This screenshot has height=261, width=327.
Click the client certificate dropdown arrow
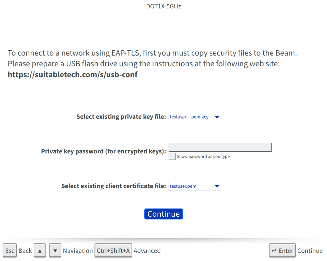point(217,186)
